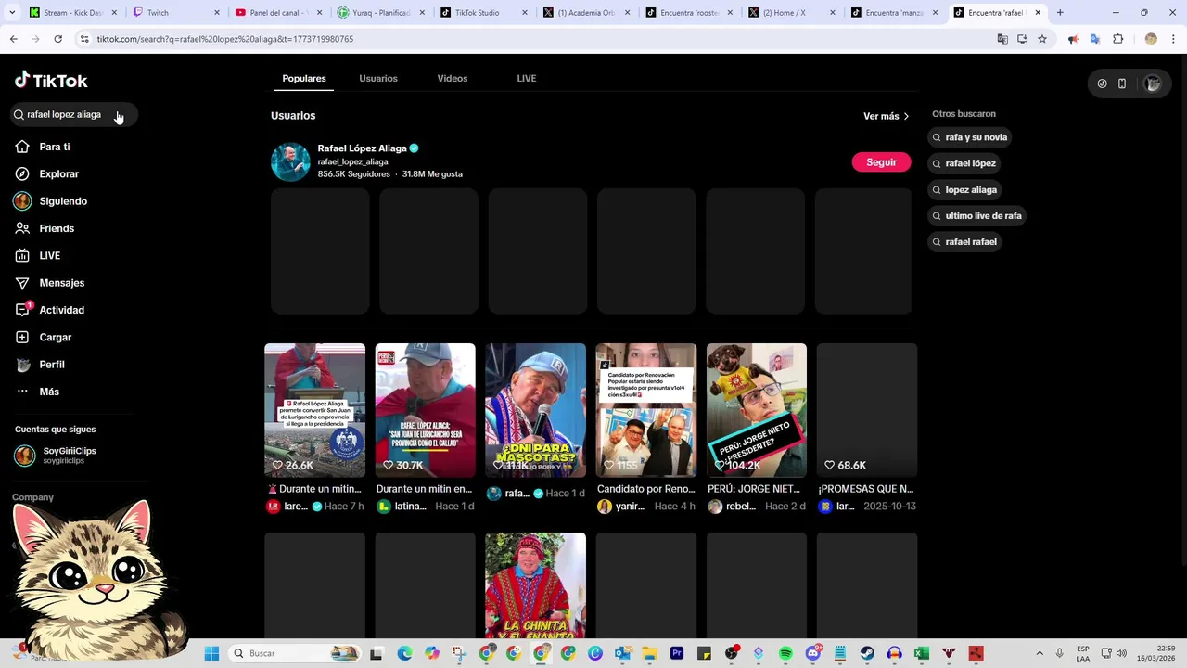
Task: Click the TikTok coins icon top-right
Action: 1102,83
